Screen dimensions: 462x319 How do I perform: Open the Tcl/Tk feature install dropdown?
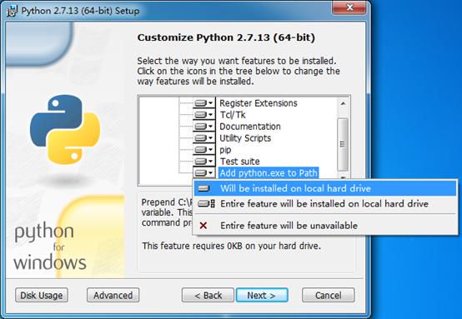pos(203,115)
